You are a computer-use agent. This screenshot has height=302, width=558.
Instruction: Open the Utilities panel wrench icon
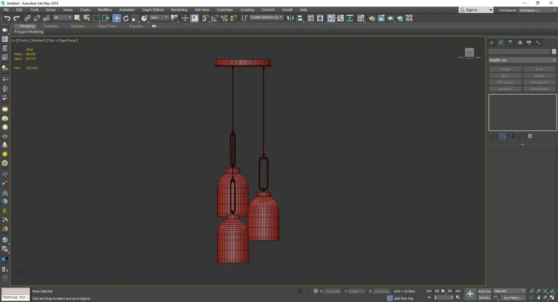[x=538, y=43]
